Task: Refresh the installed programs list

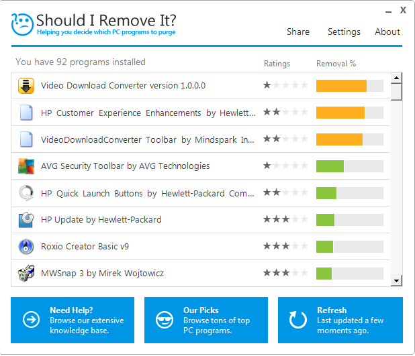Action: tap(340, 320)
